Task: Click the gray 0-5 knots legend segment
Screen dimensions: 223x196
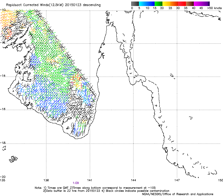Action: pos(135,4)
